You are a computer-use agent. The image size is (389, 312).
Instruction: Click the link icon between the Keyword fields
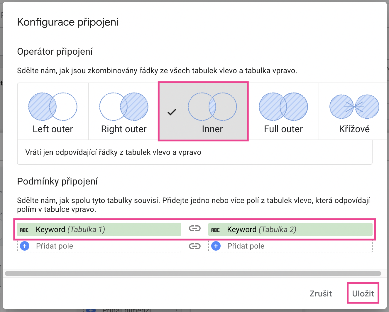pyautogui.click(x=195, y=228)
